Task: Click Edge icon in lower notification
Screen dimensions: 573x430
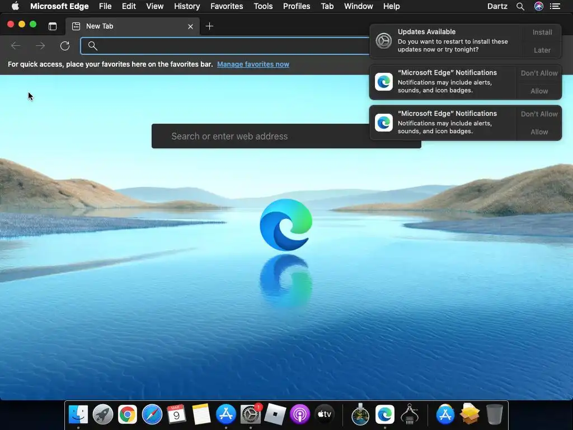Action: click(384, 123)
